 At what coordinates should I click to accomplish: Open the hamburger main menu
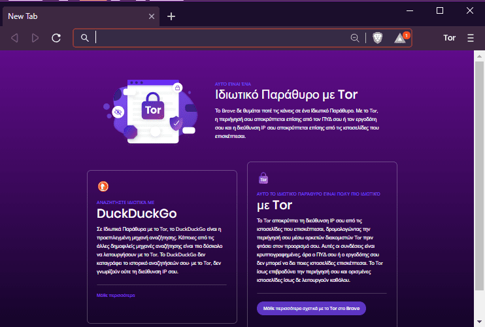coord(471,38)
